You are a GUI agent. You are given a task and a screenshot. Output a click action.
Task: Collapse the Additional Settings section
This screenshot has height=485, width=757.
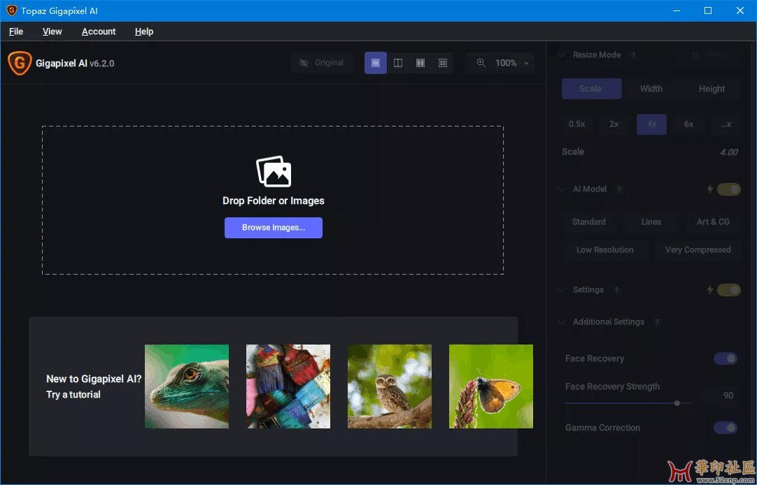pyautogui.click(x=562, y=322)
